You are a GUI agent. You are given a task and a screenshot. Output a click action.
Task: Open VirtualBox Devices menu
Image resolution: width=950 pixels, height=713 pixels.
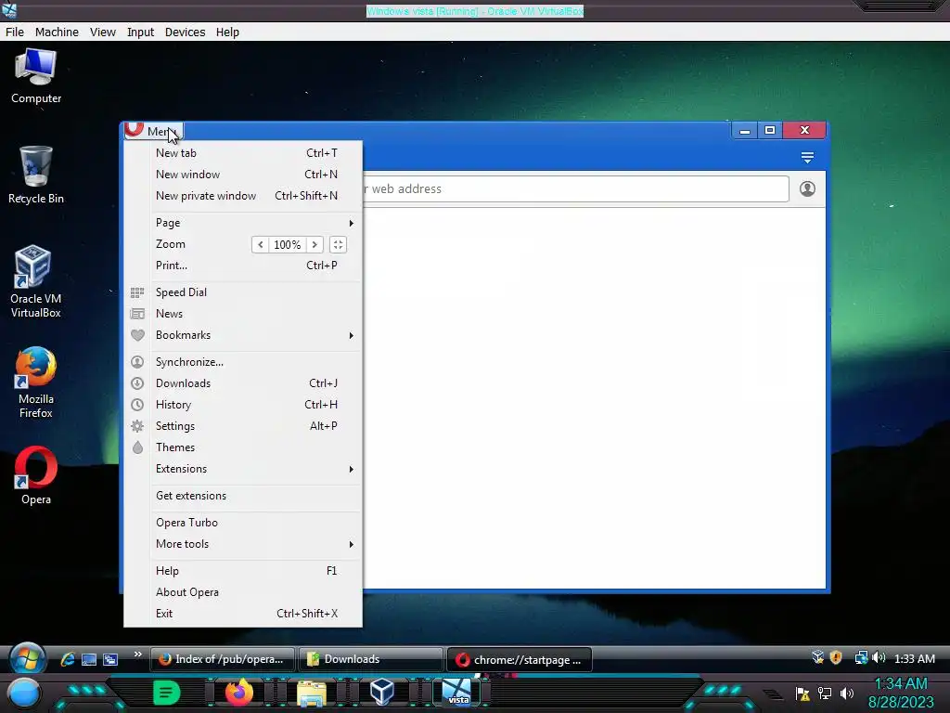pyautogui.click(x=185, y=32)
